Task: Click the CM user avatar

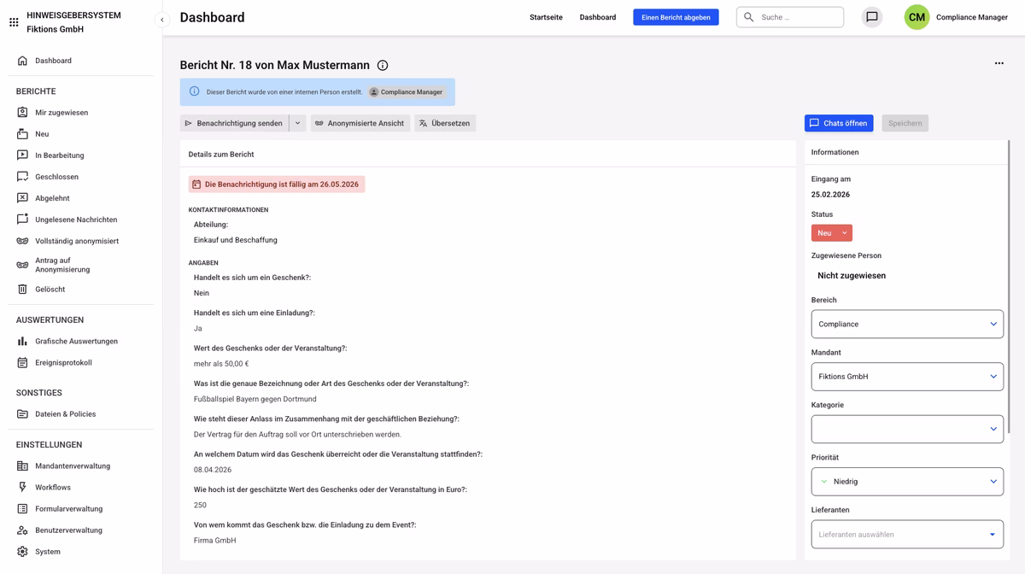Action: (917, 17)
